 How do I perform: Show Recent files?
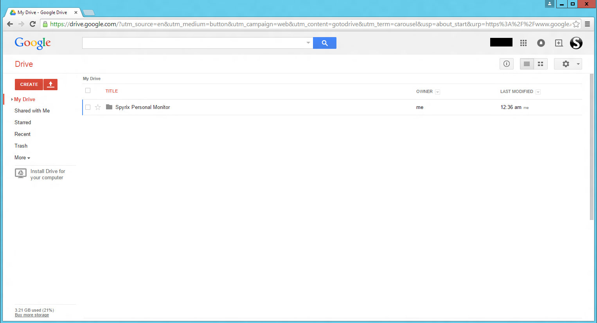22,134
